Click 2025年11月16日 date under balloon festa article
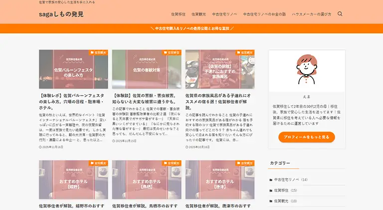 tap(51, 147)
